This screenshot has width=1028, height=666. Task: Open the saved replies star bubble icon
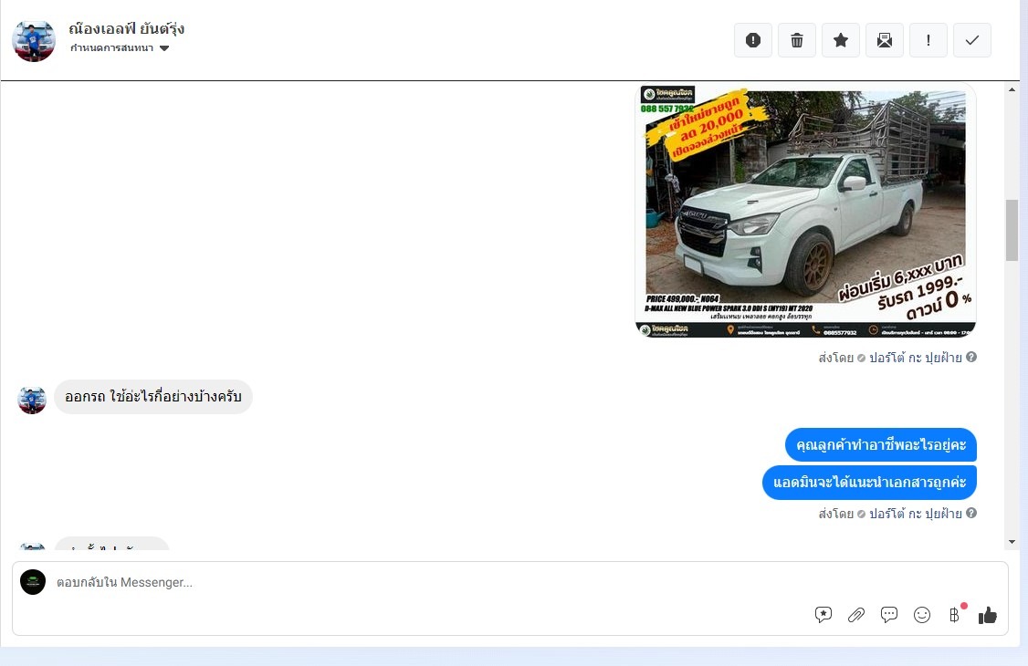(823, 614)
